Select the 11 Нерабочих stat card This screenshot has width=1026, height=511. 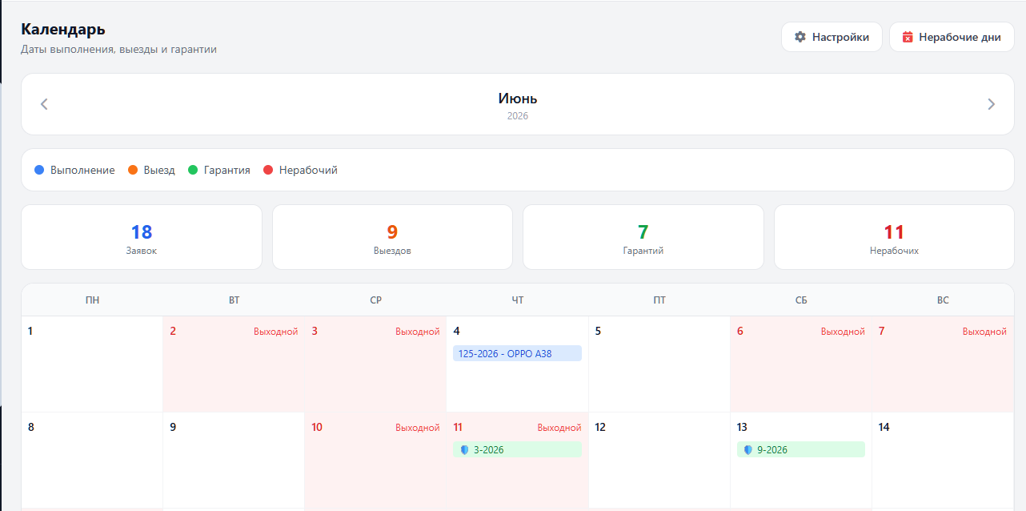894,237
